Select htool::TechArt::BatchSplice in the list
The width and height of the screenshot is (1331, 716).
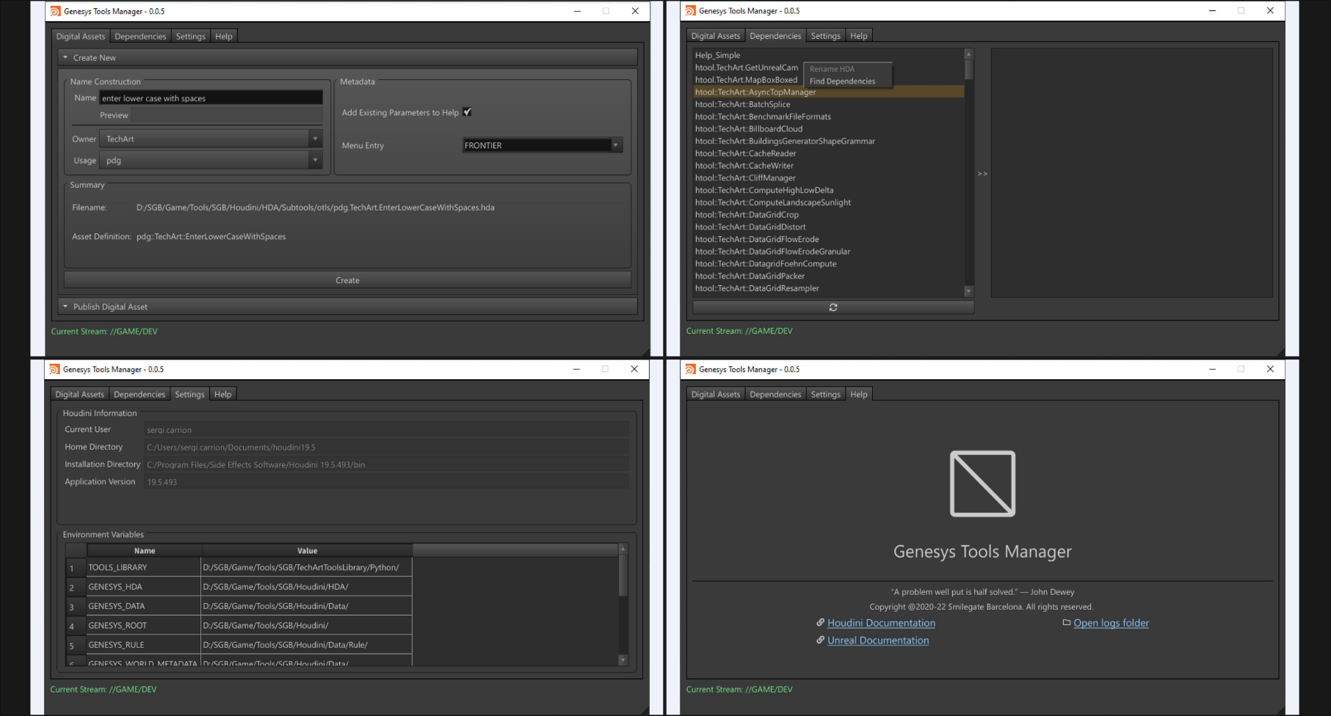click(829, 104)
